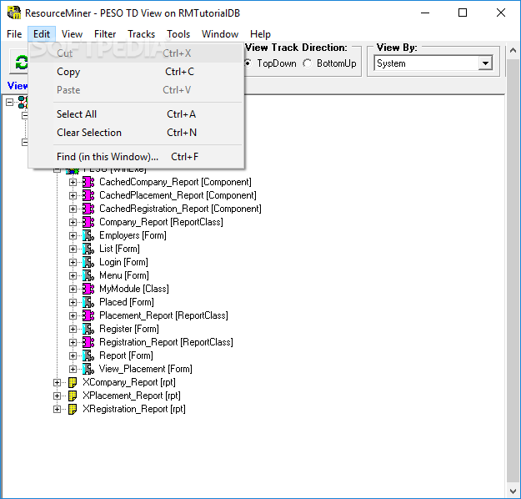Expand the Register form tree node
This screenshot has height=499, width=521.
tap(73, 329)
